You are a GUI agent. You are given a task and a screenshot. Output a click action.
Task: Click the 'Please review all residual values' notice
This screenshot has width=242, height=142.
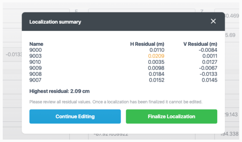[116, 102]
